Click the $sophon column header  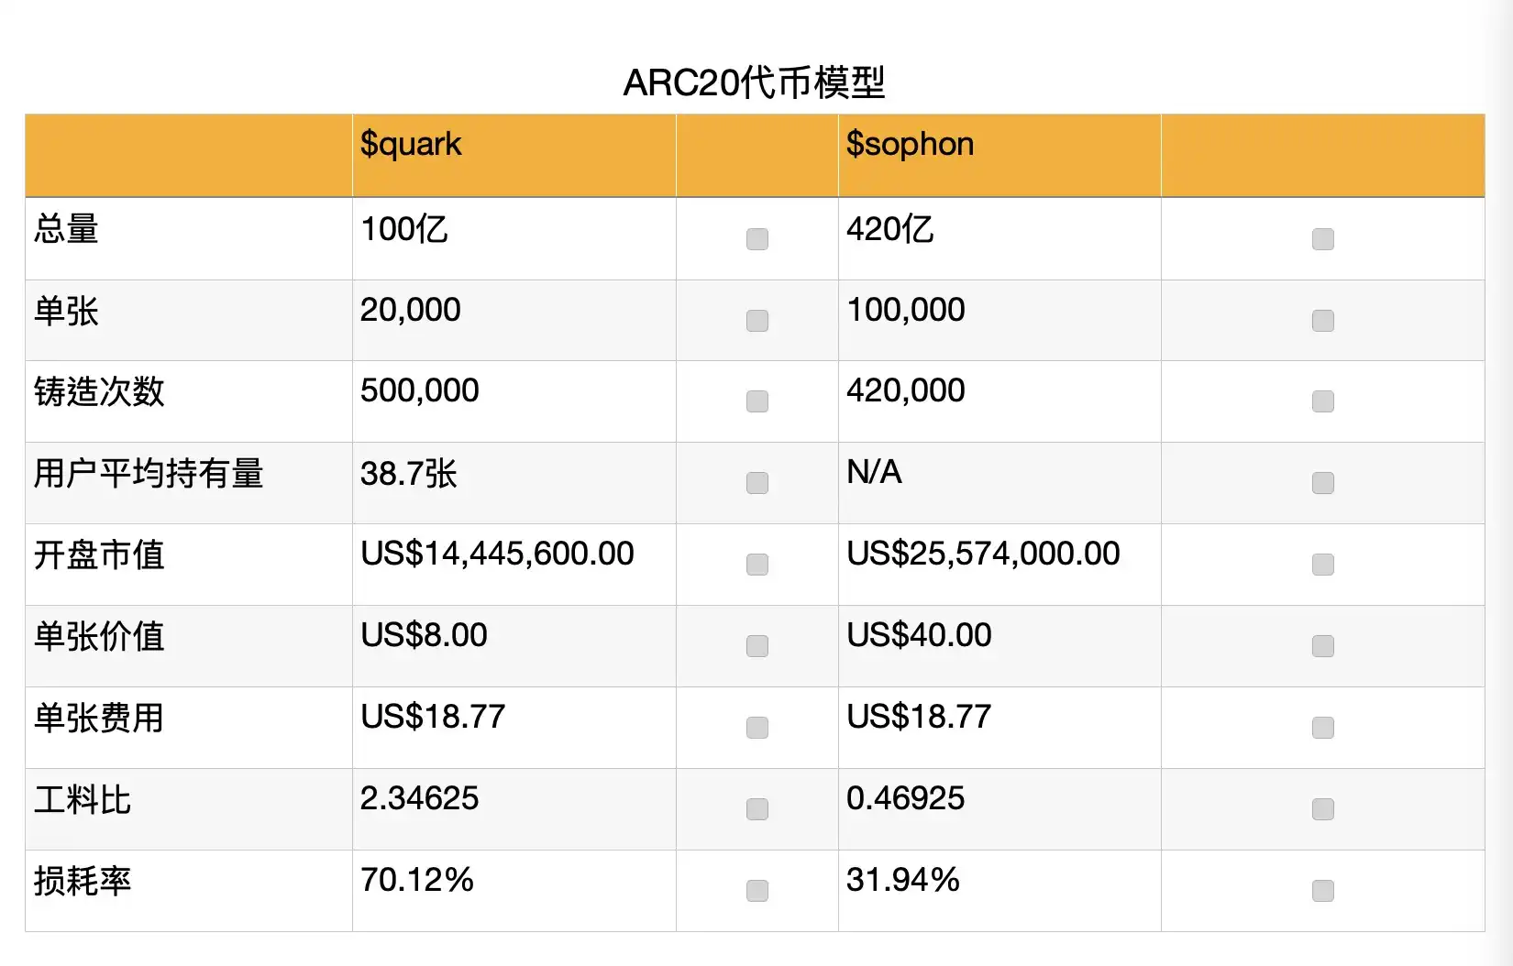(x=910, y=144)
